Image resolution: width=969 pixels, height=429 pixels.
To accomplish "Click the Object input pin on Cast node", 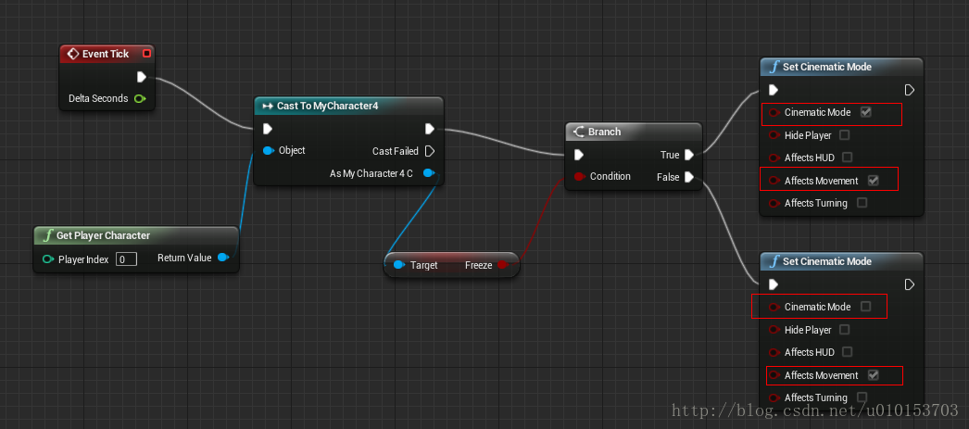I will pyautogui.click(x=269, y=150).
